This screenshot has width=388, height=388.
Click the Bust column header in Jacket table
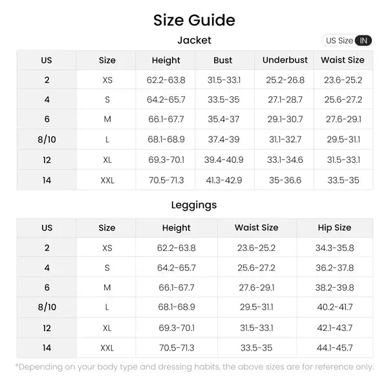point(223,60)
